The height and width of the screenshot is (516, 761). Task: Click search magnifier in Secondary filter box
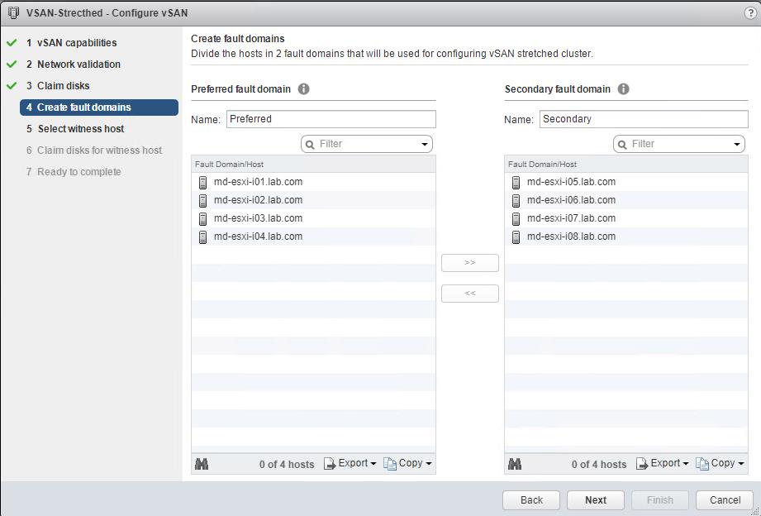click(x=623, y=145)
